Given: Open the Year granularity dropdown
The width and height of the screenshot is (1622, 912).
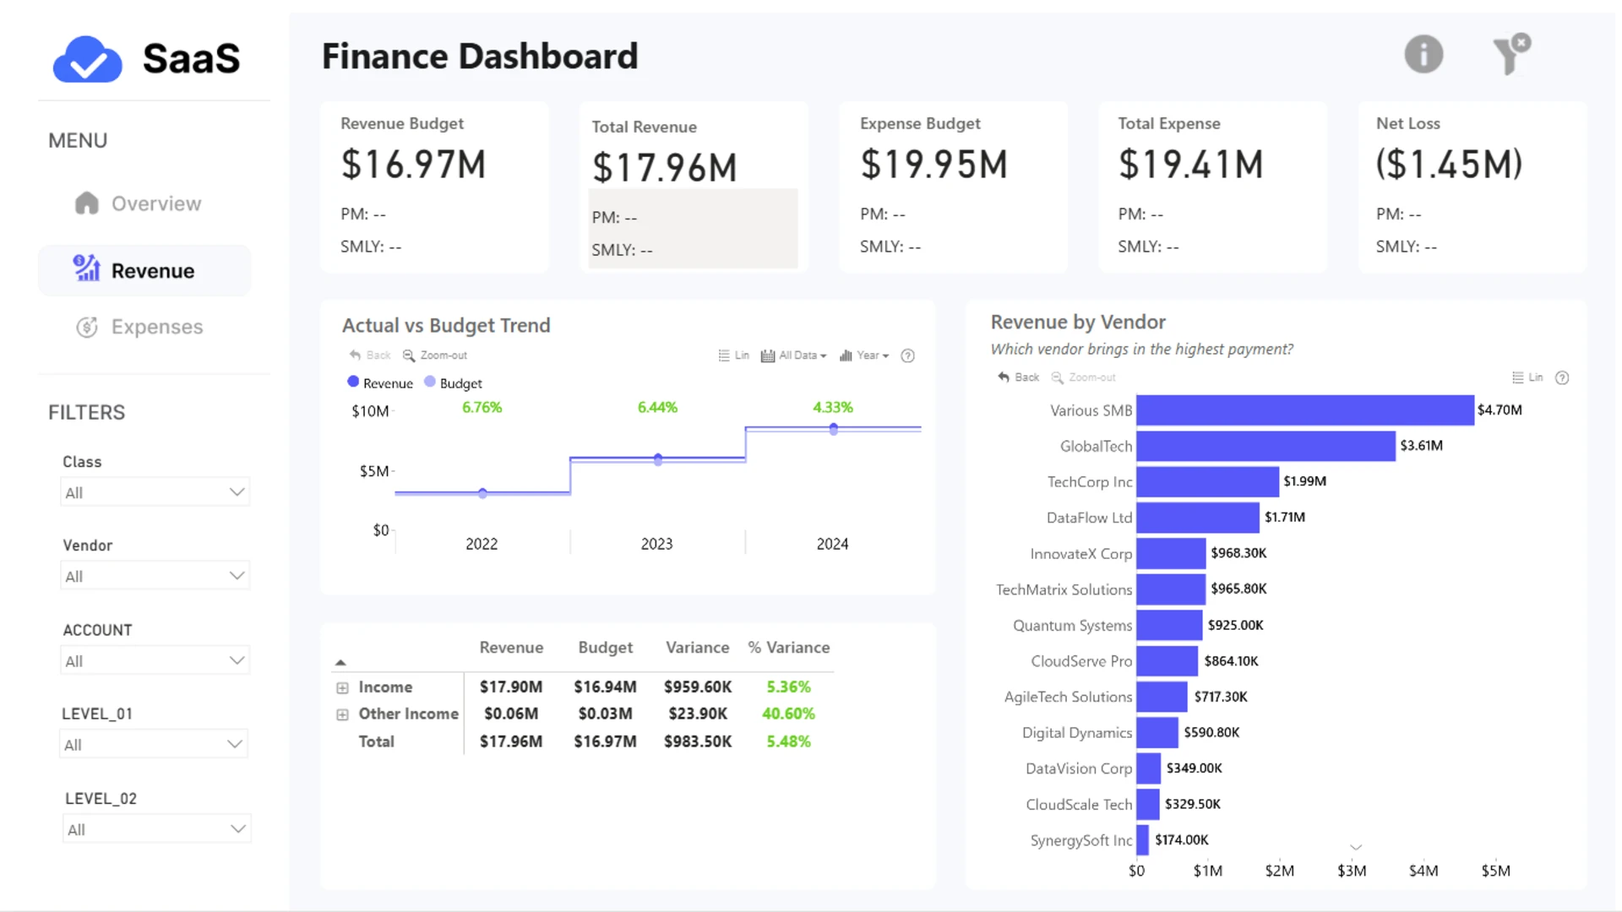Looking at the screenshot, I should pyautogui.click(x=864, y=356).
